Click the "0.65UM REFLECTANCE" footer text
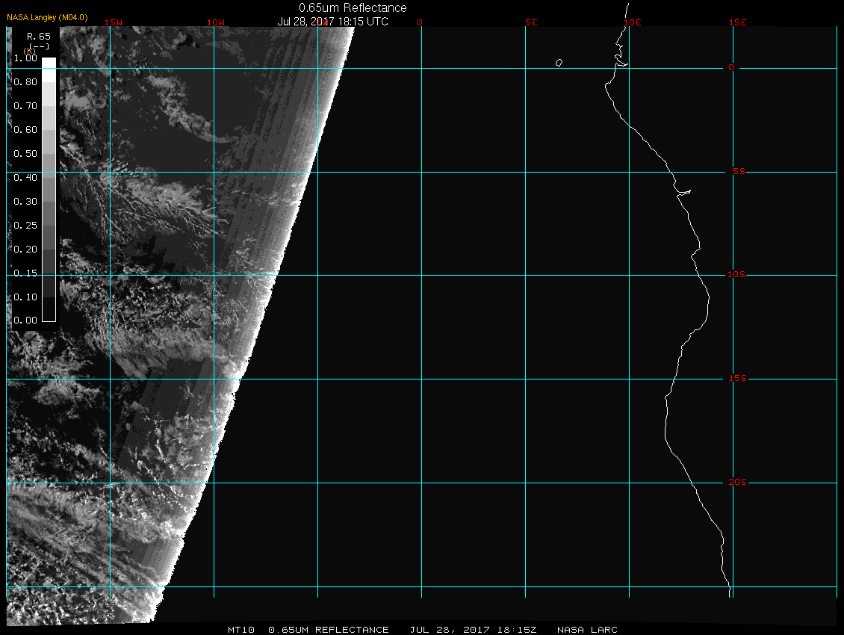This screenshot has height=635, width=844. coord(329,630)
